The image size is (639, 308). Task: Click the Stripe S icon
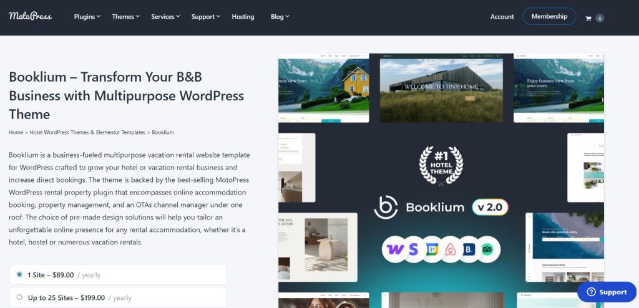(x=413, y=249)
